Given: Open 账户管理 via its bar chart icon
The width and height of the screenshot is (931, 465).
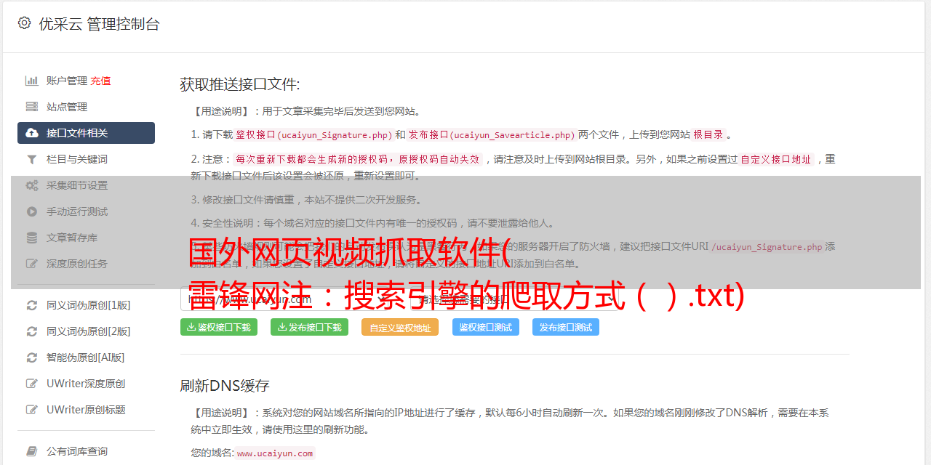Looking at the screenshot, I should tap(32, 81).
